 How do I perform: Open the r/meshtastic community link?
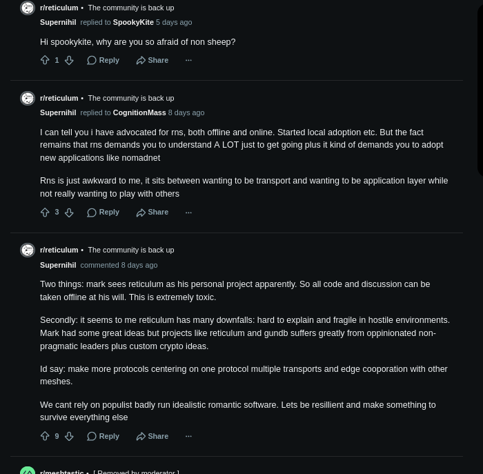coord(61,471)
